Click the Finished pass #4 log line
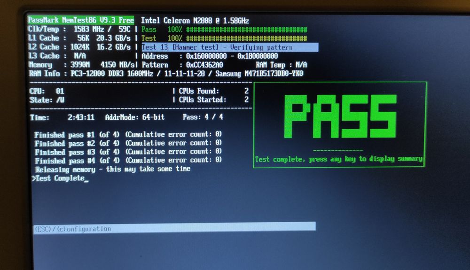The image size is (470, 270). tap(128, 161)
